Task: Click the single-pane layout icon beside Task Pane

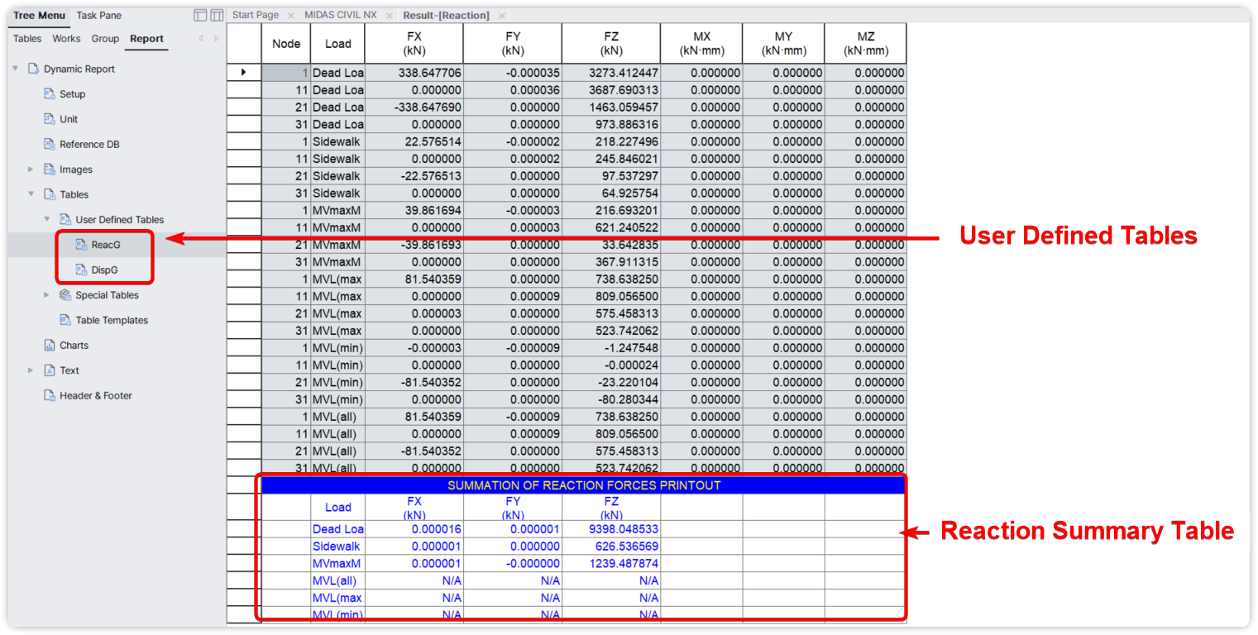Action: (x=200, y=15)
